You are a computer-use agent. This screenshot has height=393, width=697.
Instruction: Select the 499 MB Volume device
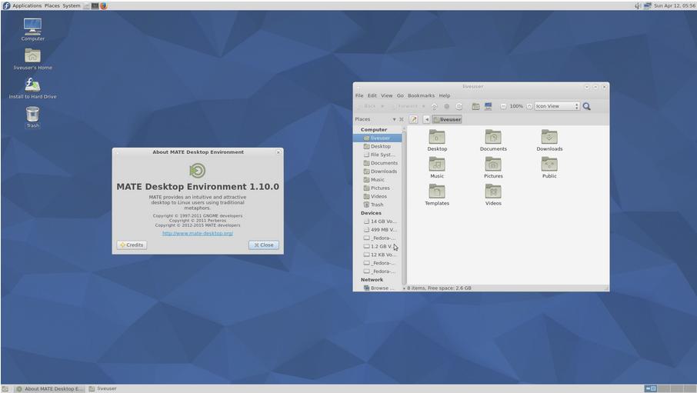tap(378, 229)
